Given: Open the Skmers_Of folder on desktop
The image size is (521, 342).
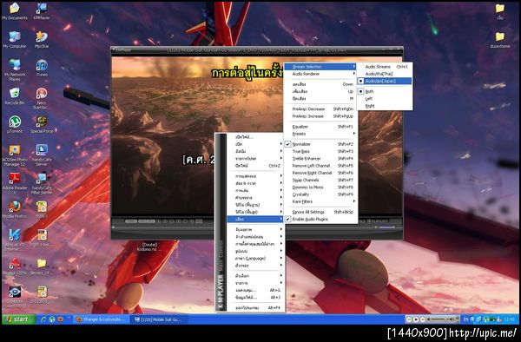Looking at the screenshot, I should pos(42,266).
